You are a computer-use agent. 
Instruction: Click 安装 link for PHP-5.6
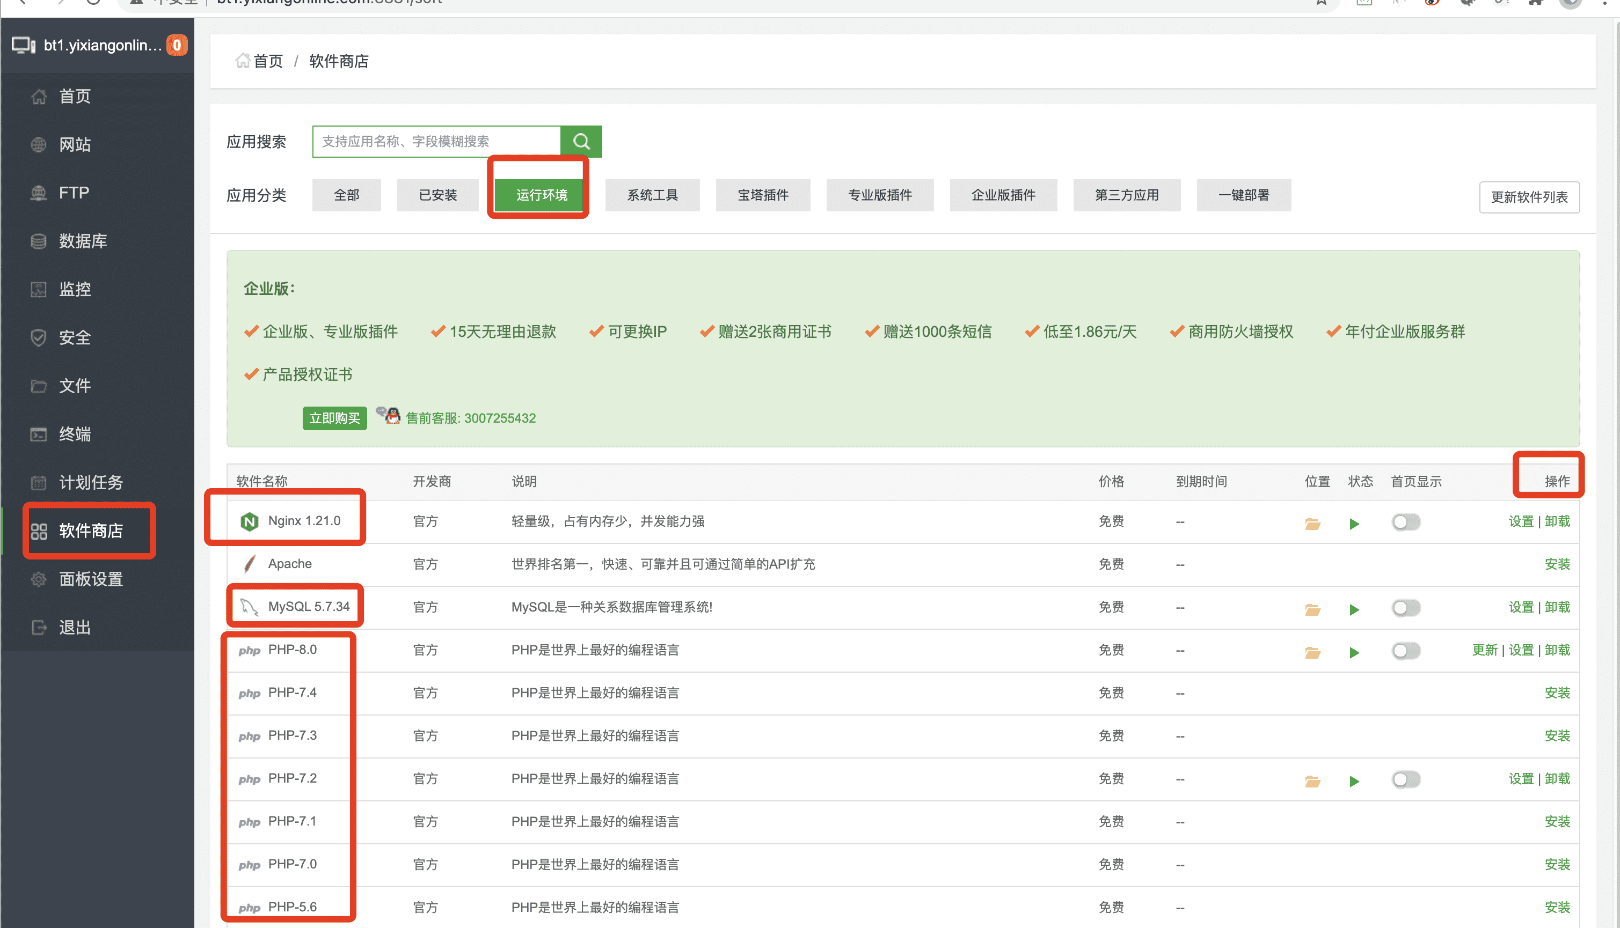coord(1558,907)
